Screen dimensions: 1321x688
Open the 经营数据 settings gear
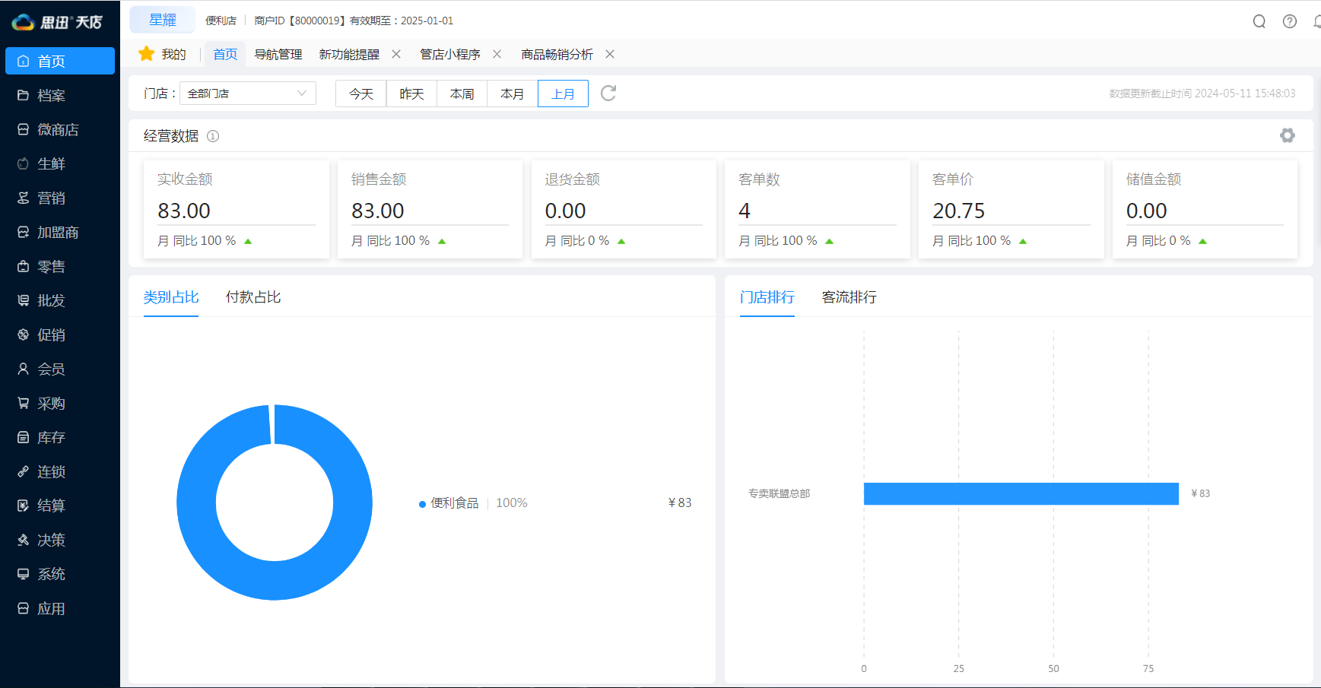1288,135
